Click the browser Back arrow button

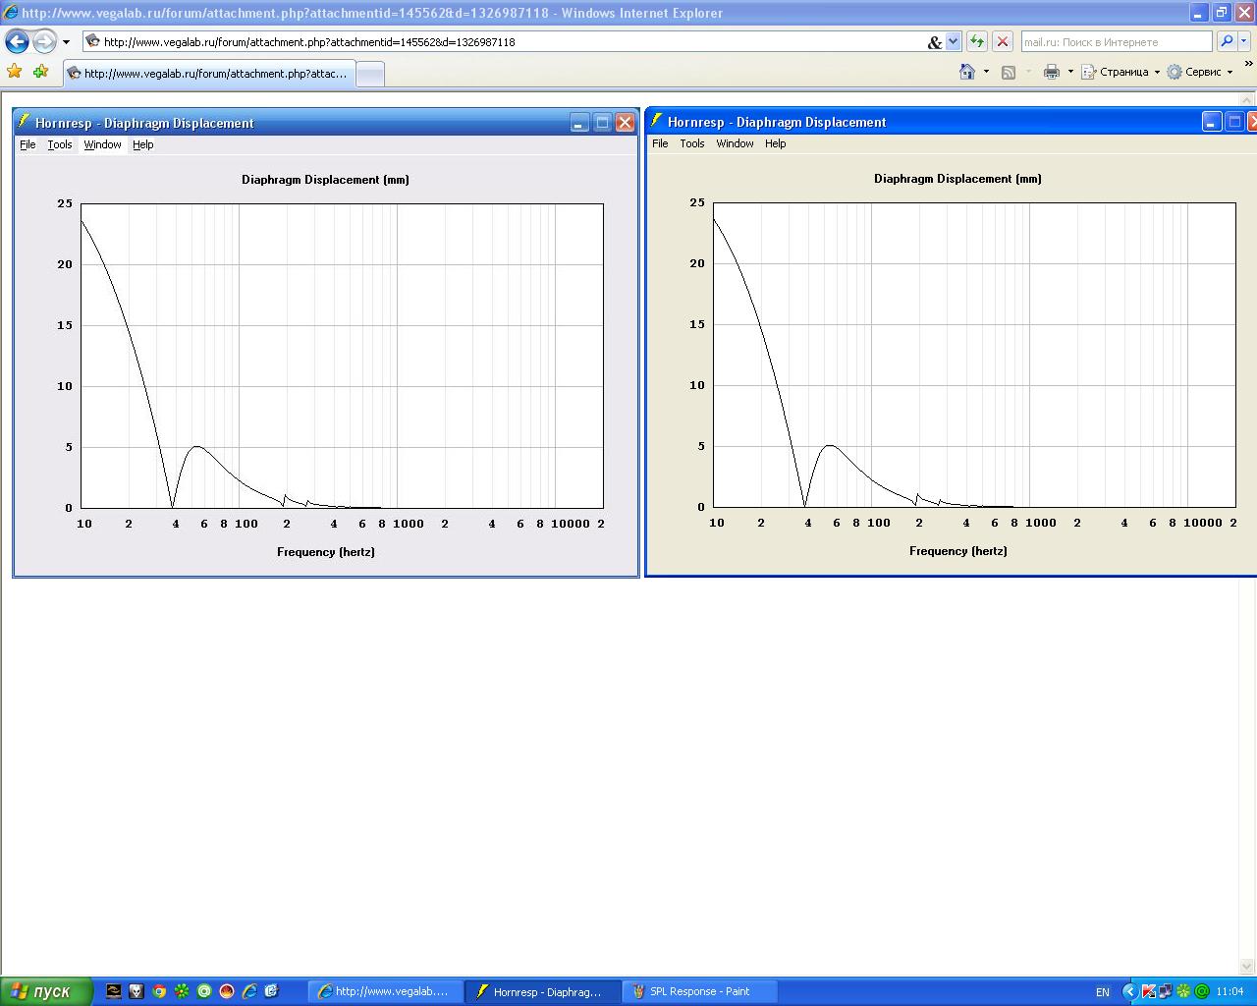(17, 41)
